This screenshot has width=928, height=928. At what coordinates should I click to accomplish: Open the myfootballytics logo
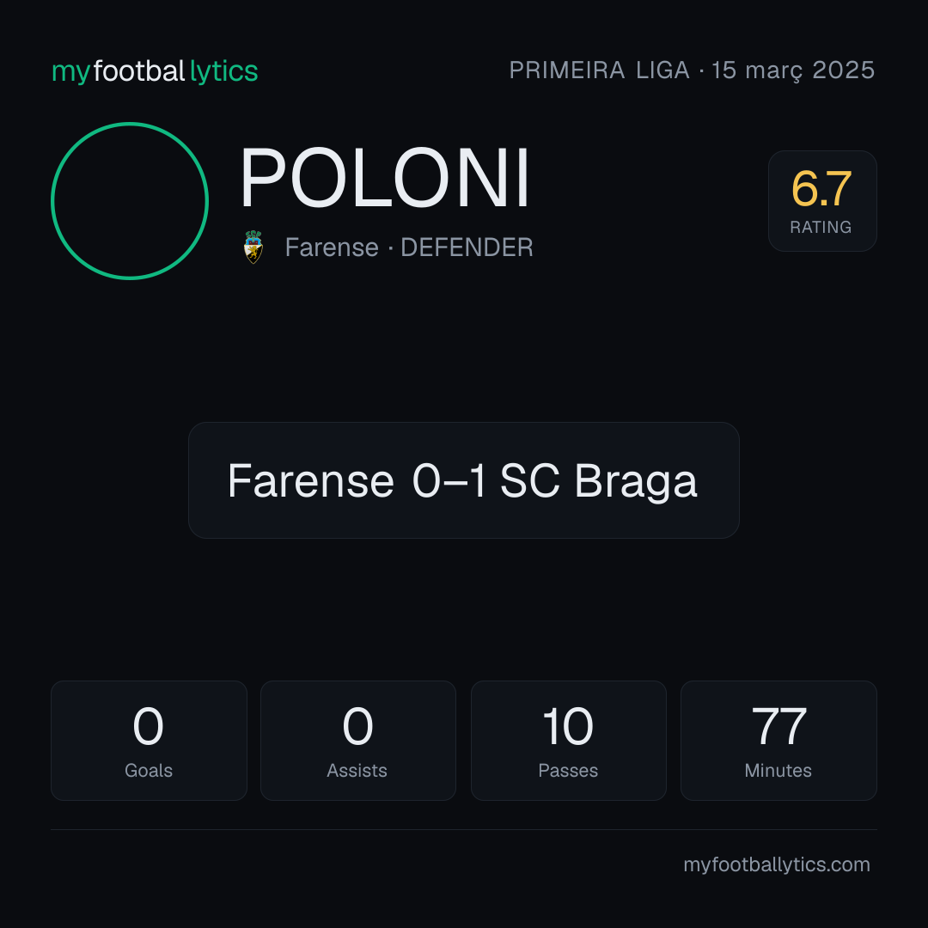point(155,71)
